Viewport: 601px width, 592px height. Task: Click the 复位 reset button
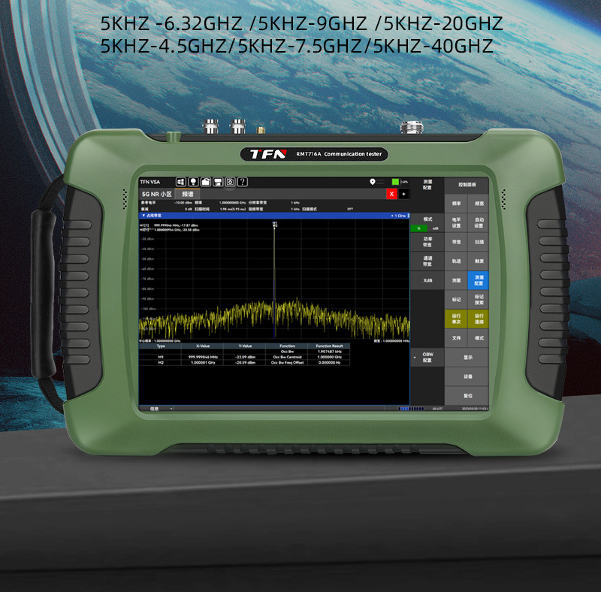pyautogui.click(x=467, y=395)
